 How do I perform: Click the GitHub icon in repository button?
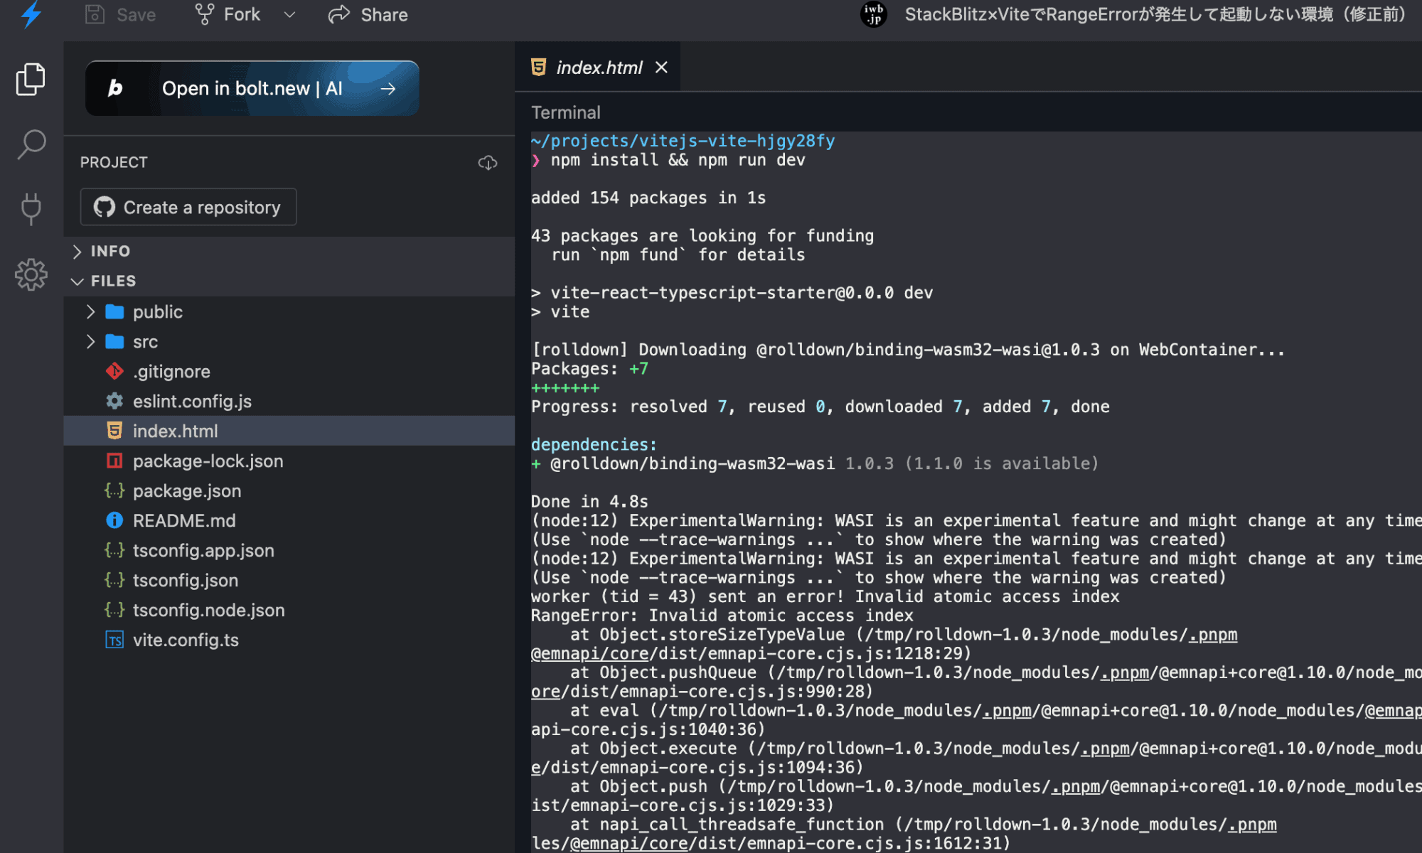tap(105, 208)
